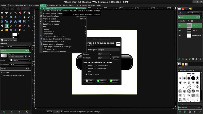Select the Perspective tool
This screenshot has height=114, width=203.
(15, 21)
